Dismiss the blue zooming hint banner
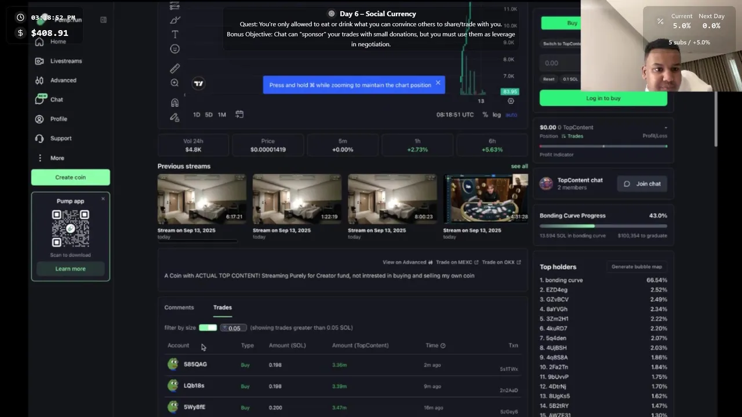Image resolution: width=742 pixels, height=417 pixels. point(438,83)
